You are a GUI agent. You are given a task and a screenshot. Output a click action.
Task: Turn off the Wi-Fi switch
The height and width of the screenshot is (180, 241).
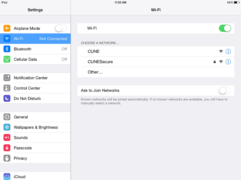click(x=225, y=28)
